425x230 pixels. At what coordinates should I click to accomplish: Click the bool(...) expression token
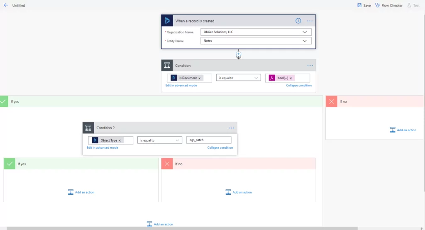281,78
